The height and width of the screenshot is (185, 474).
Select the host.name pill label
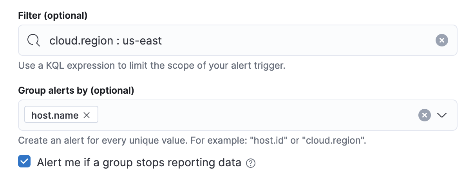[55, 115]
